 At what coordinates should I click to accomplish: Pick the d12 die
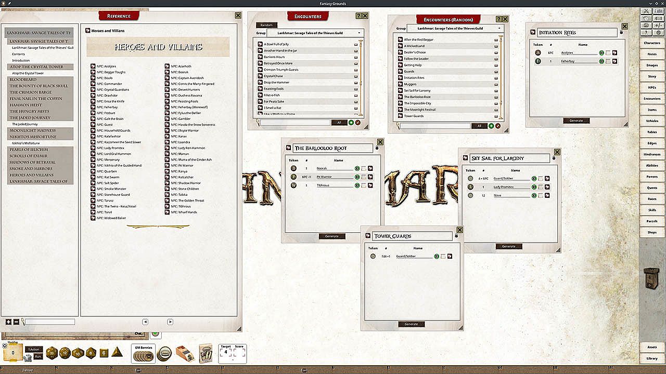coord(65,353)
